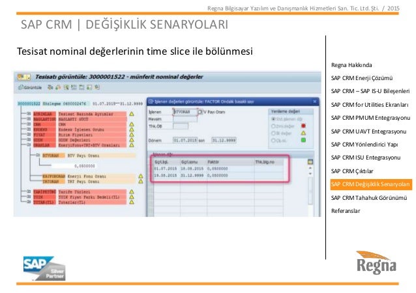Select radio button beside red circle

point(273,126)
